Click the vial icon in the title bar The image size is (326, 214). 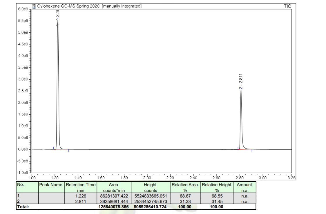pyautogui.click(x=34, y=5)
